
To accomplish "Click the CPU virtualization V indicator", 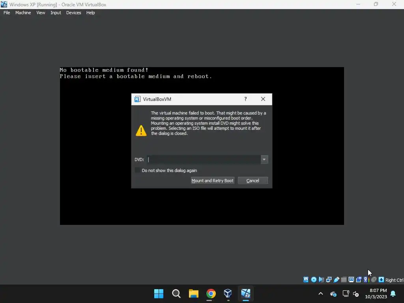I will tap(366, 280).
